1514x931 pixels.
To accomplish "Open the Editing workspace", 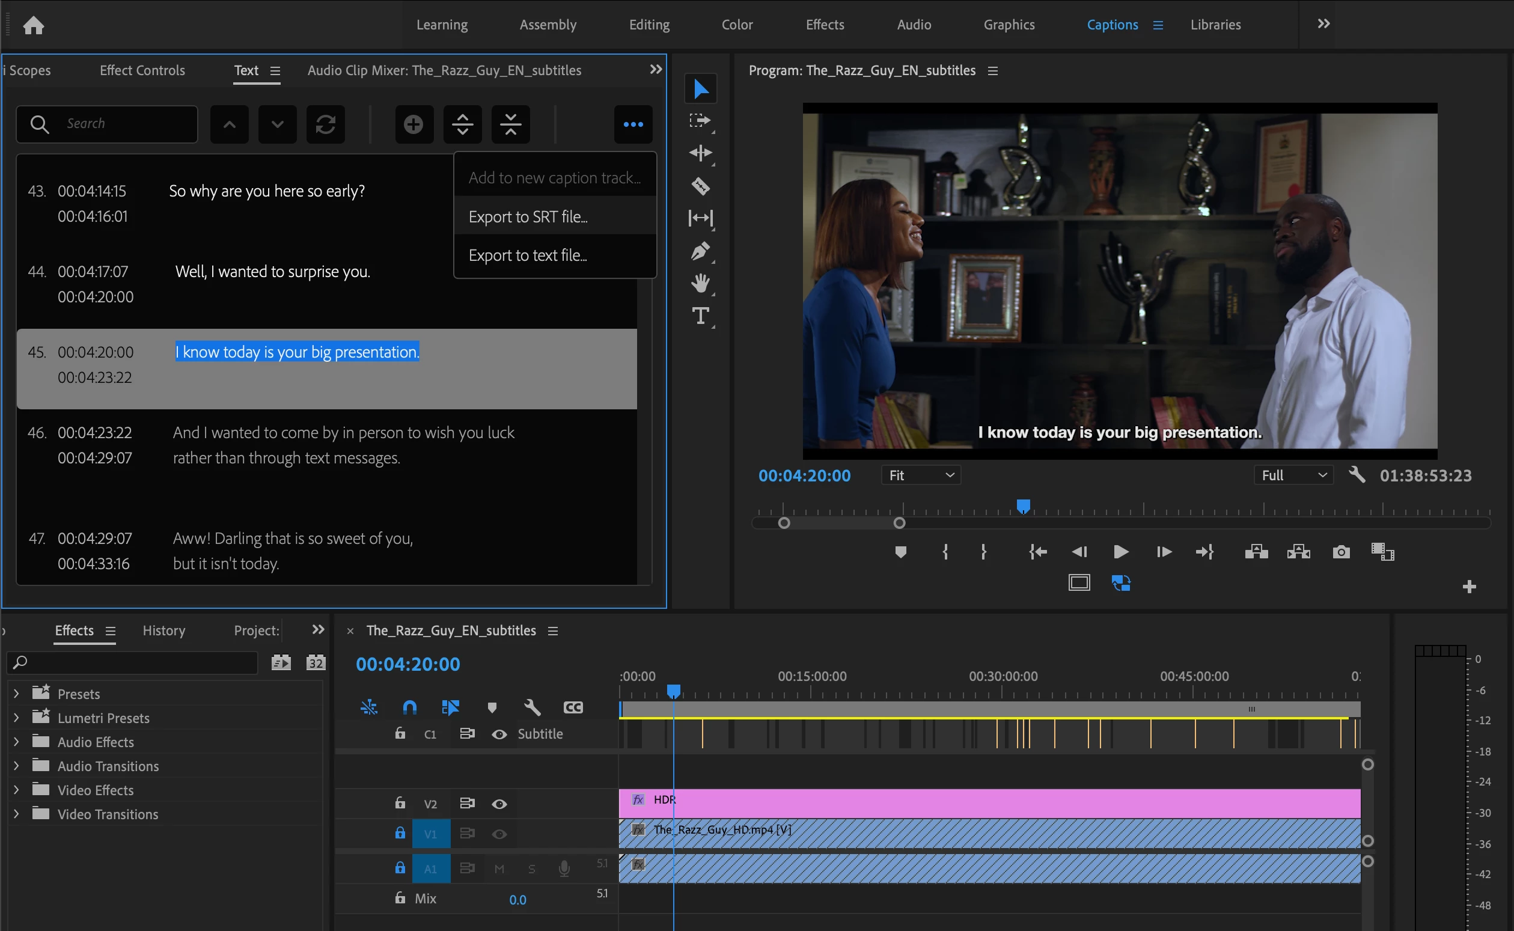I will click(649, 25).
